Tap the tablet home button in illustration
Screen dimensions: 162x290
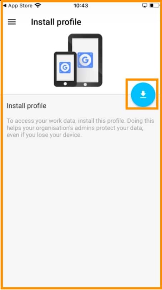[85, 84]
